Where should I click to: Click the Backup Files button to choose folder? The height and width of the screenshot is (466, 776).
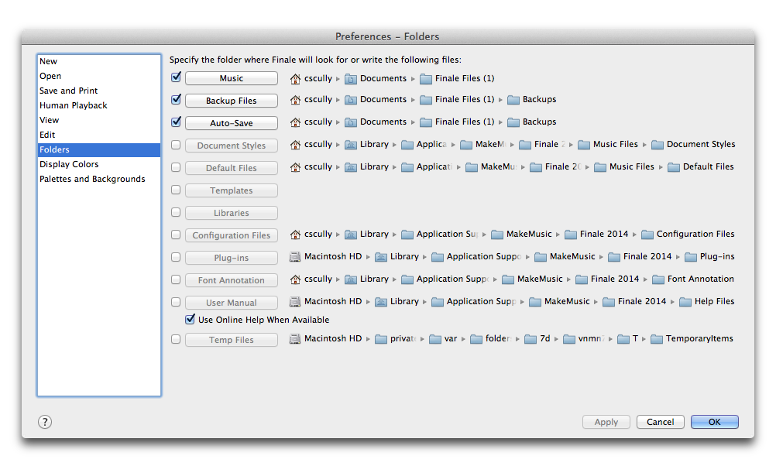point(231,100)
